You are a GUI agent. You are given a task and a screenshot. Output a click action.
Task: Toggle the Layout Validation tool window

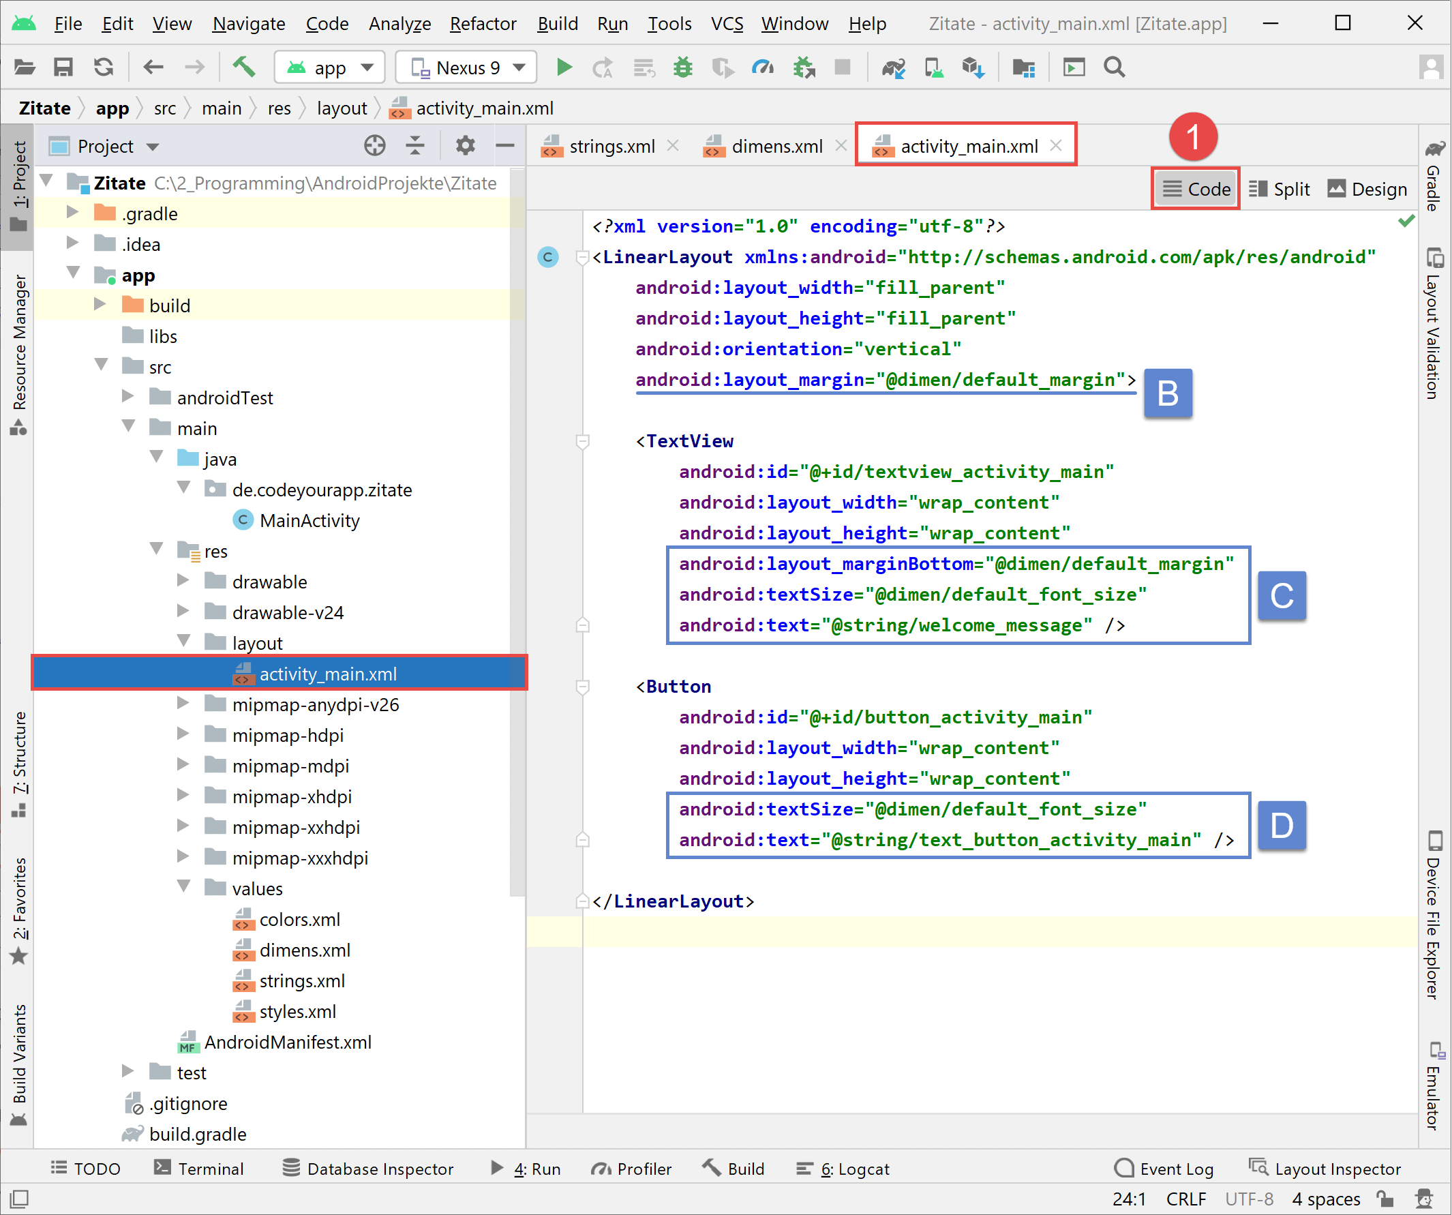pos(1436,323)
